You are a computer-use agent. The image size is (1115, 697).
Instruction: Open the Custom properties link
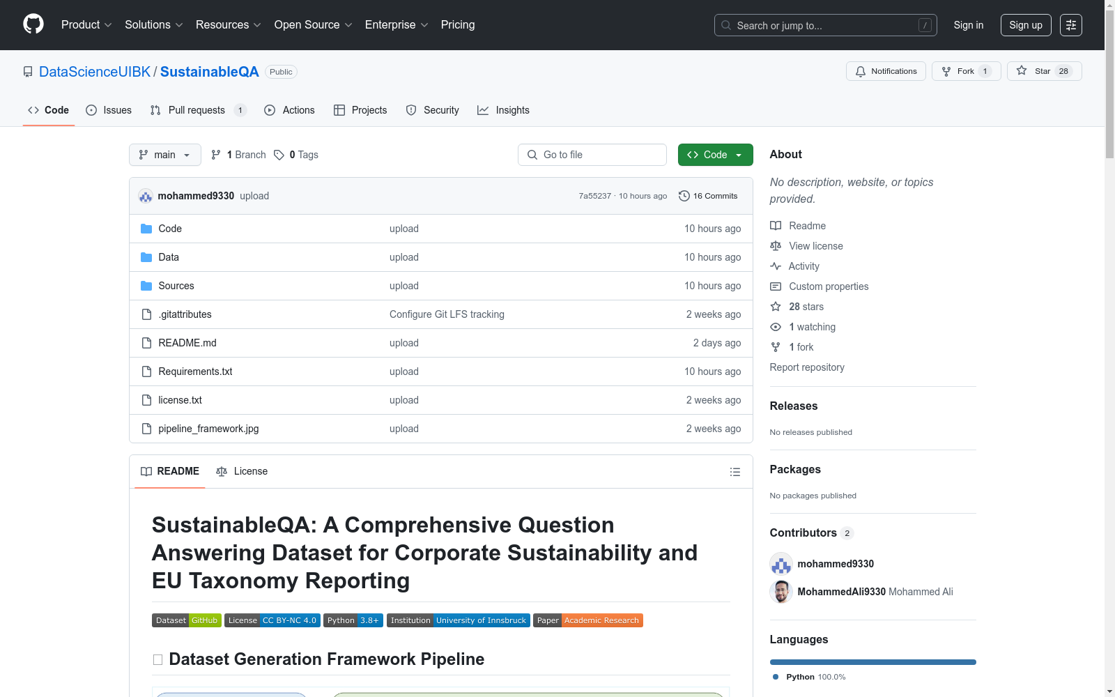[829, 286]
